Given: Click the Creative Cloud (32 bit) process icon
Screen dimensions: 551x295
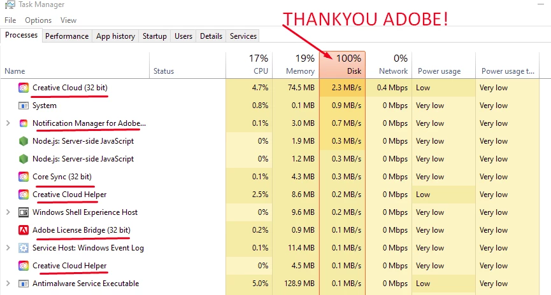Looking at the screenshot, I should (x=24, y=88).
